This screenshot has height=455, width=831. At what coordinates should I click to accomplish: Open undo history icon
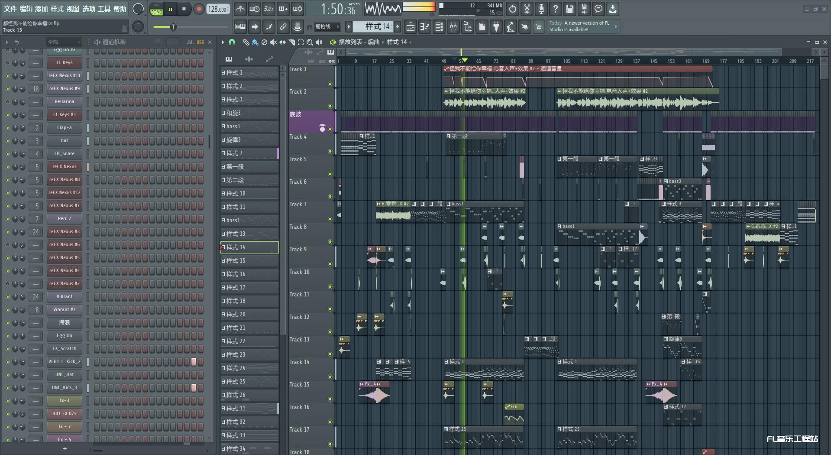click(513, 9)
